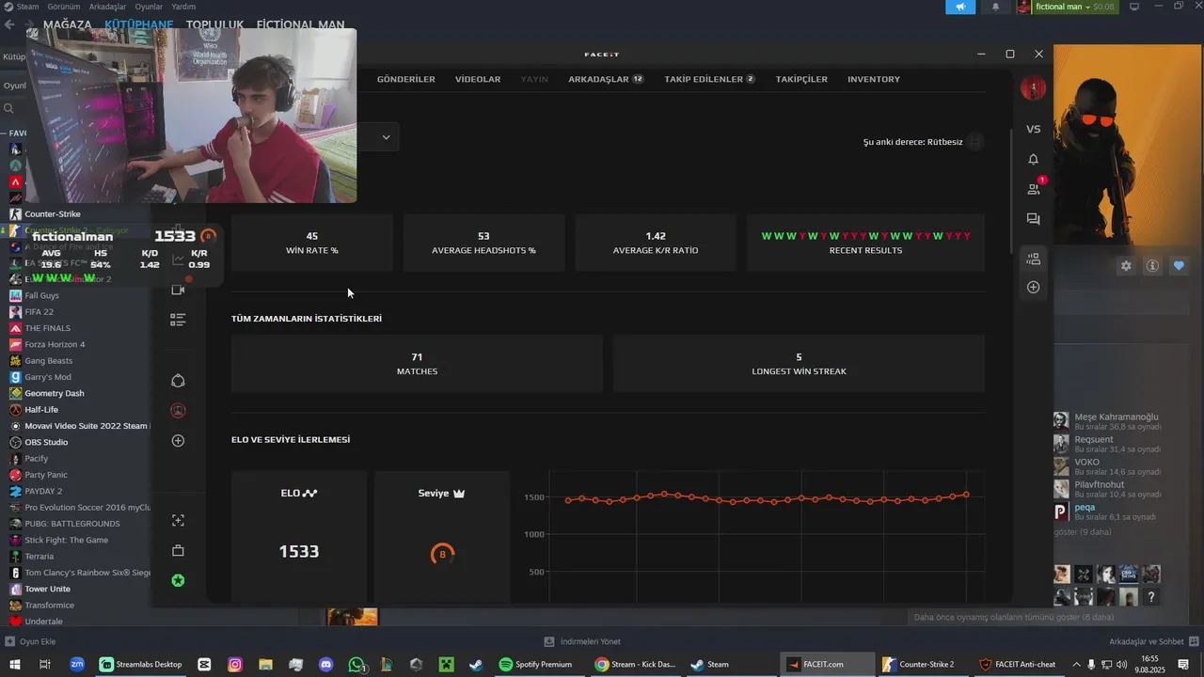Switch to GÖNDERİLER tab
This screenshot has width=1204, height=677.
tap(406, 79)
